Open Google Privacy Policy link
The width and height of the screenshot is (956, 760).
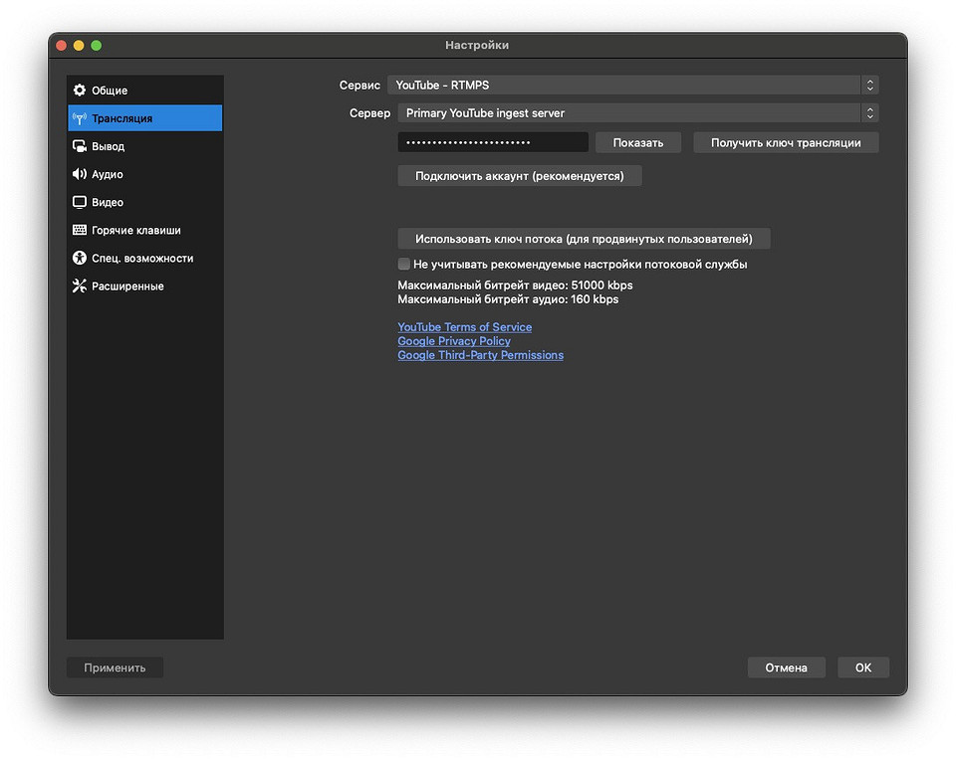click(x=453, y=341)
